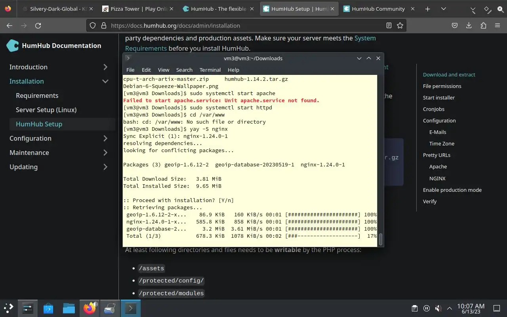Expand the Introduction sidebar section

click(x=105, y=67)
